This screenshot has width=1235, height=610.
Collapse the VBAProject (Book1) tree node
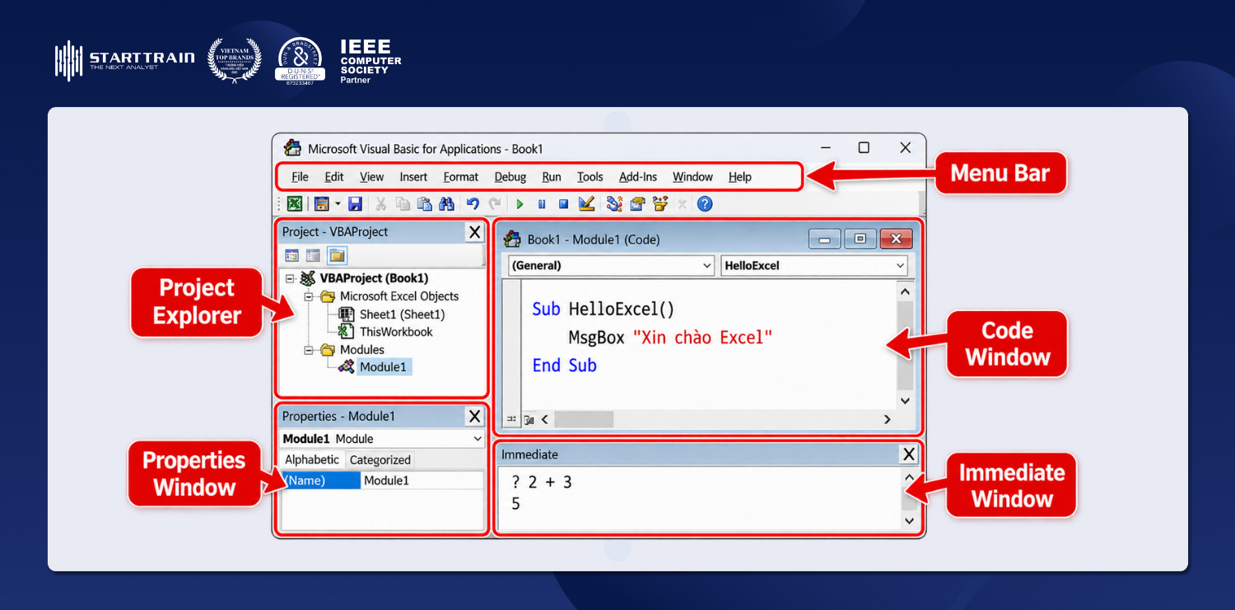[x=290, y=279]
